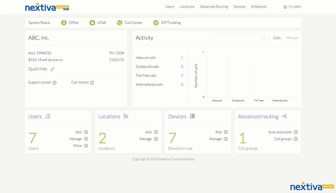Viewport: 336px width, 193px height.
Task: Click the Devices phone icon
Action: [192, 116]
